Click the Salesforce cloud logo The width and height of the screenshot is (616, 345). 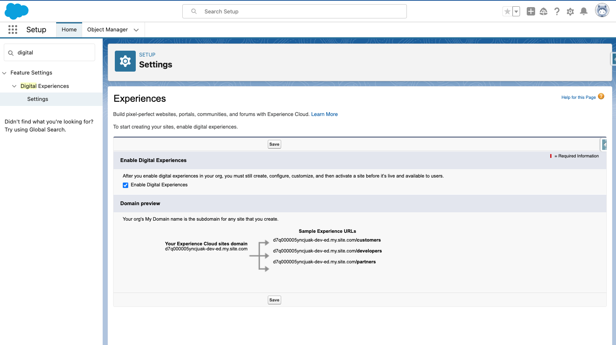pos(16,11)
